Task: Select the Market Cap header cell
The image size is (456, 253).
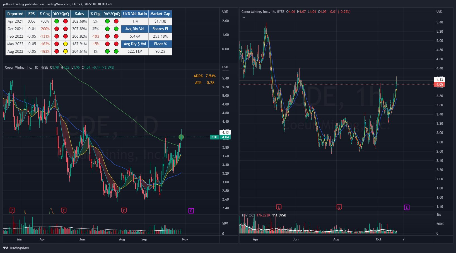Action: (x=160, y=14)
